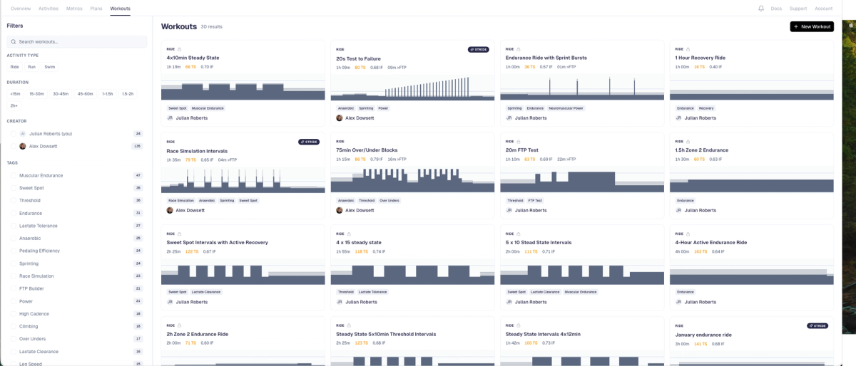The width and height of the screenshot is (856, 366).
Task: Check the High Cadence tag filter
Action: click(x=13, y=314)
